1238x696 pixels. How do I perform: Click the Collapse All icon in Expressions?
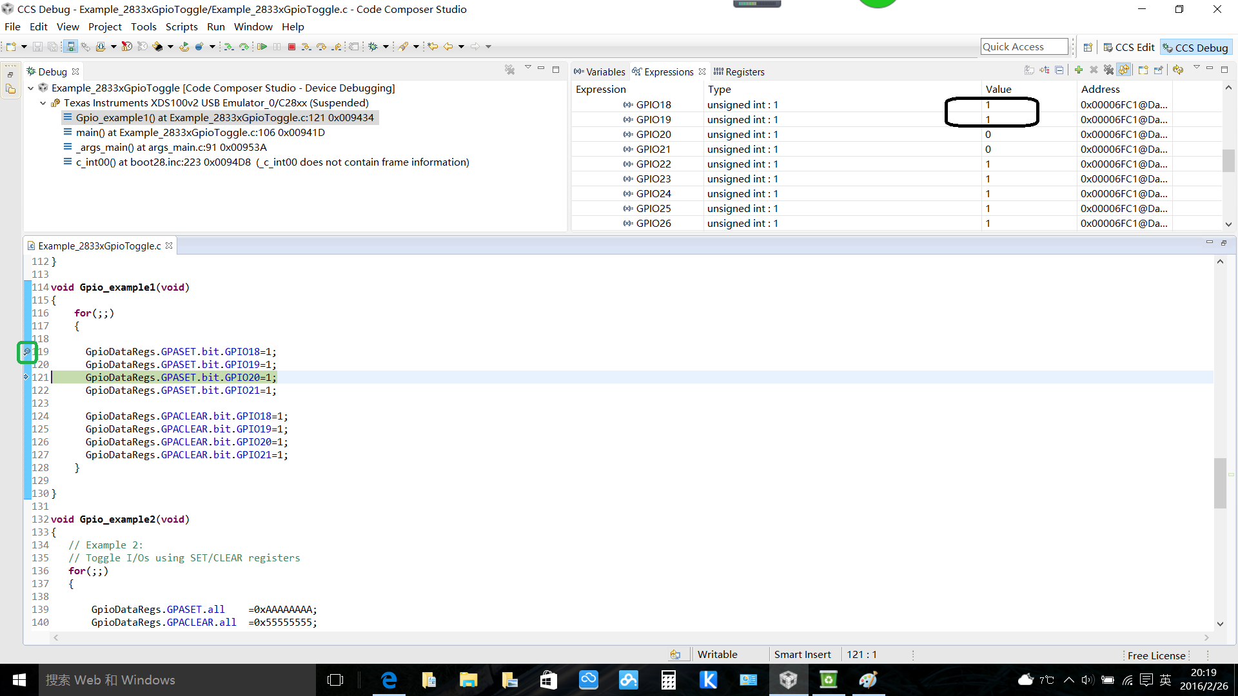[x=1059, y=70]
